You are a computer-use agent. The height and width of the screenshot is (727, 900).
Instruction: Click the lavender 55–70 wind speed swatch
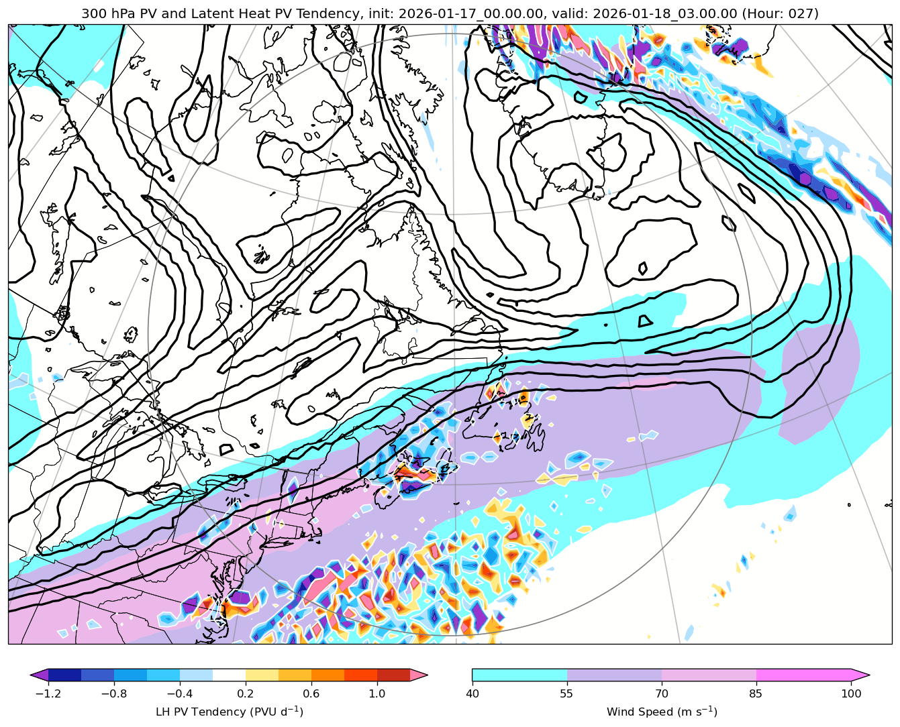pyautogui.click(x=614, y=675)
